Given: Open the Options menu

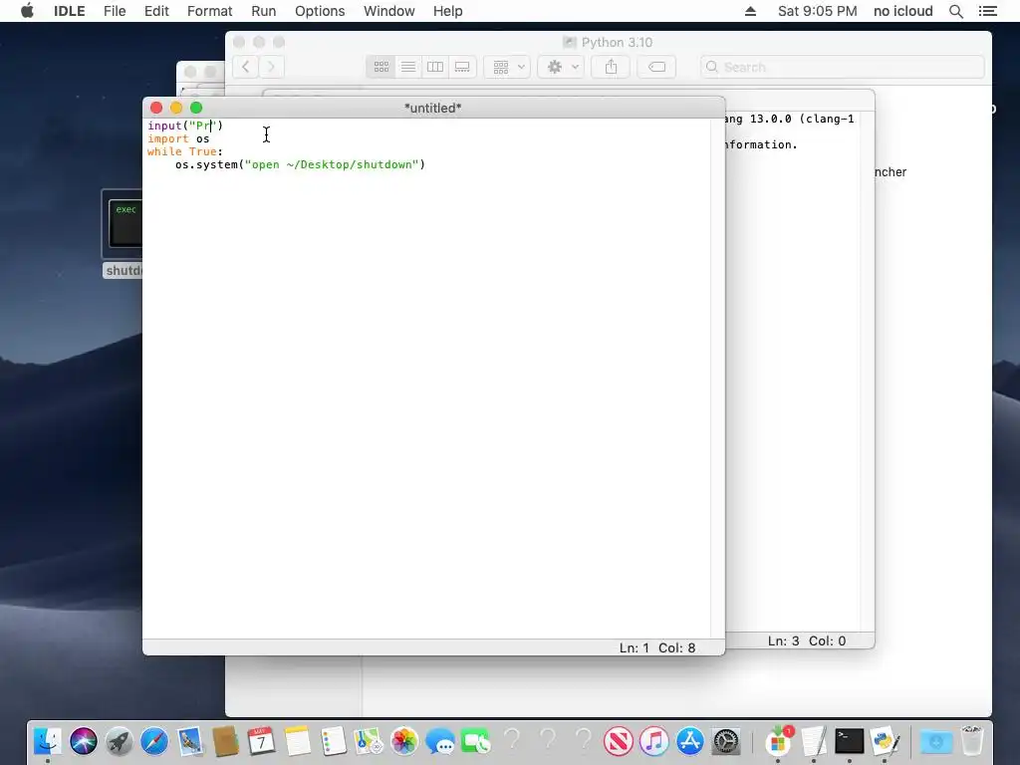Looking at the screenshot, I should pyautogui.click(x=320, y=11).
